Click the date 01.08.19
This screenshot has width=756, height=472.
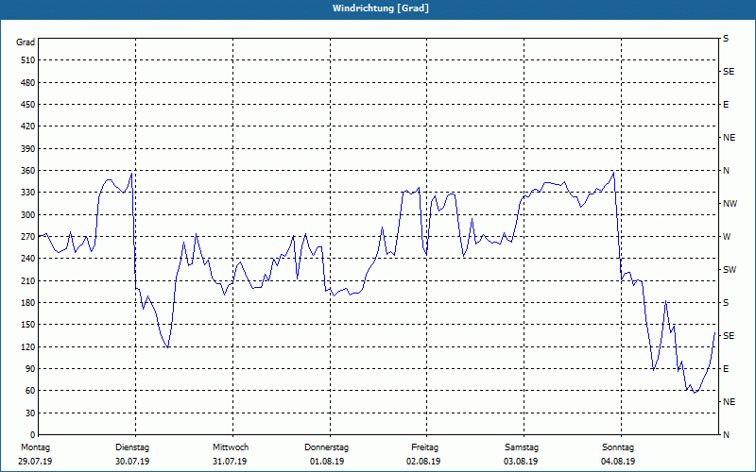pos(327,462)
